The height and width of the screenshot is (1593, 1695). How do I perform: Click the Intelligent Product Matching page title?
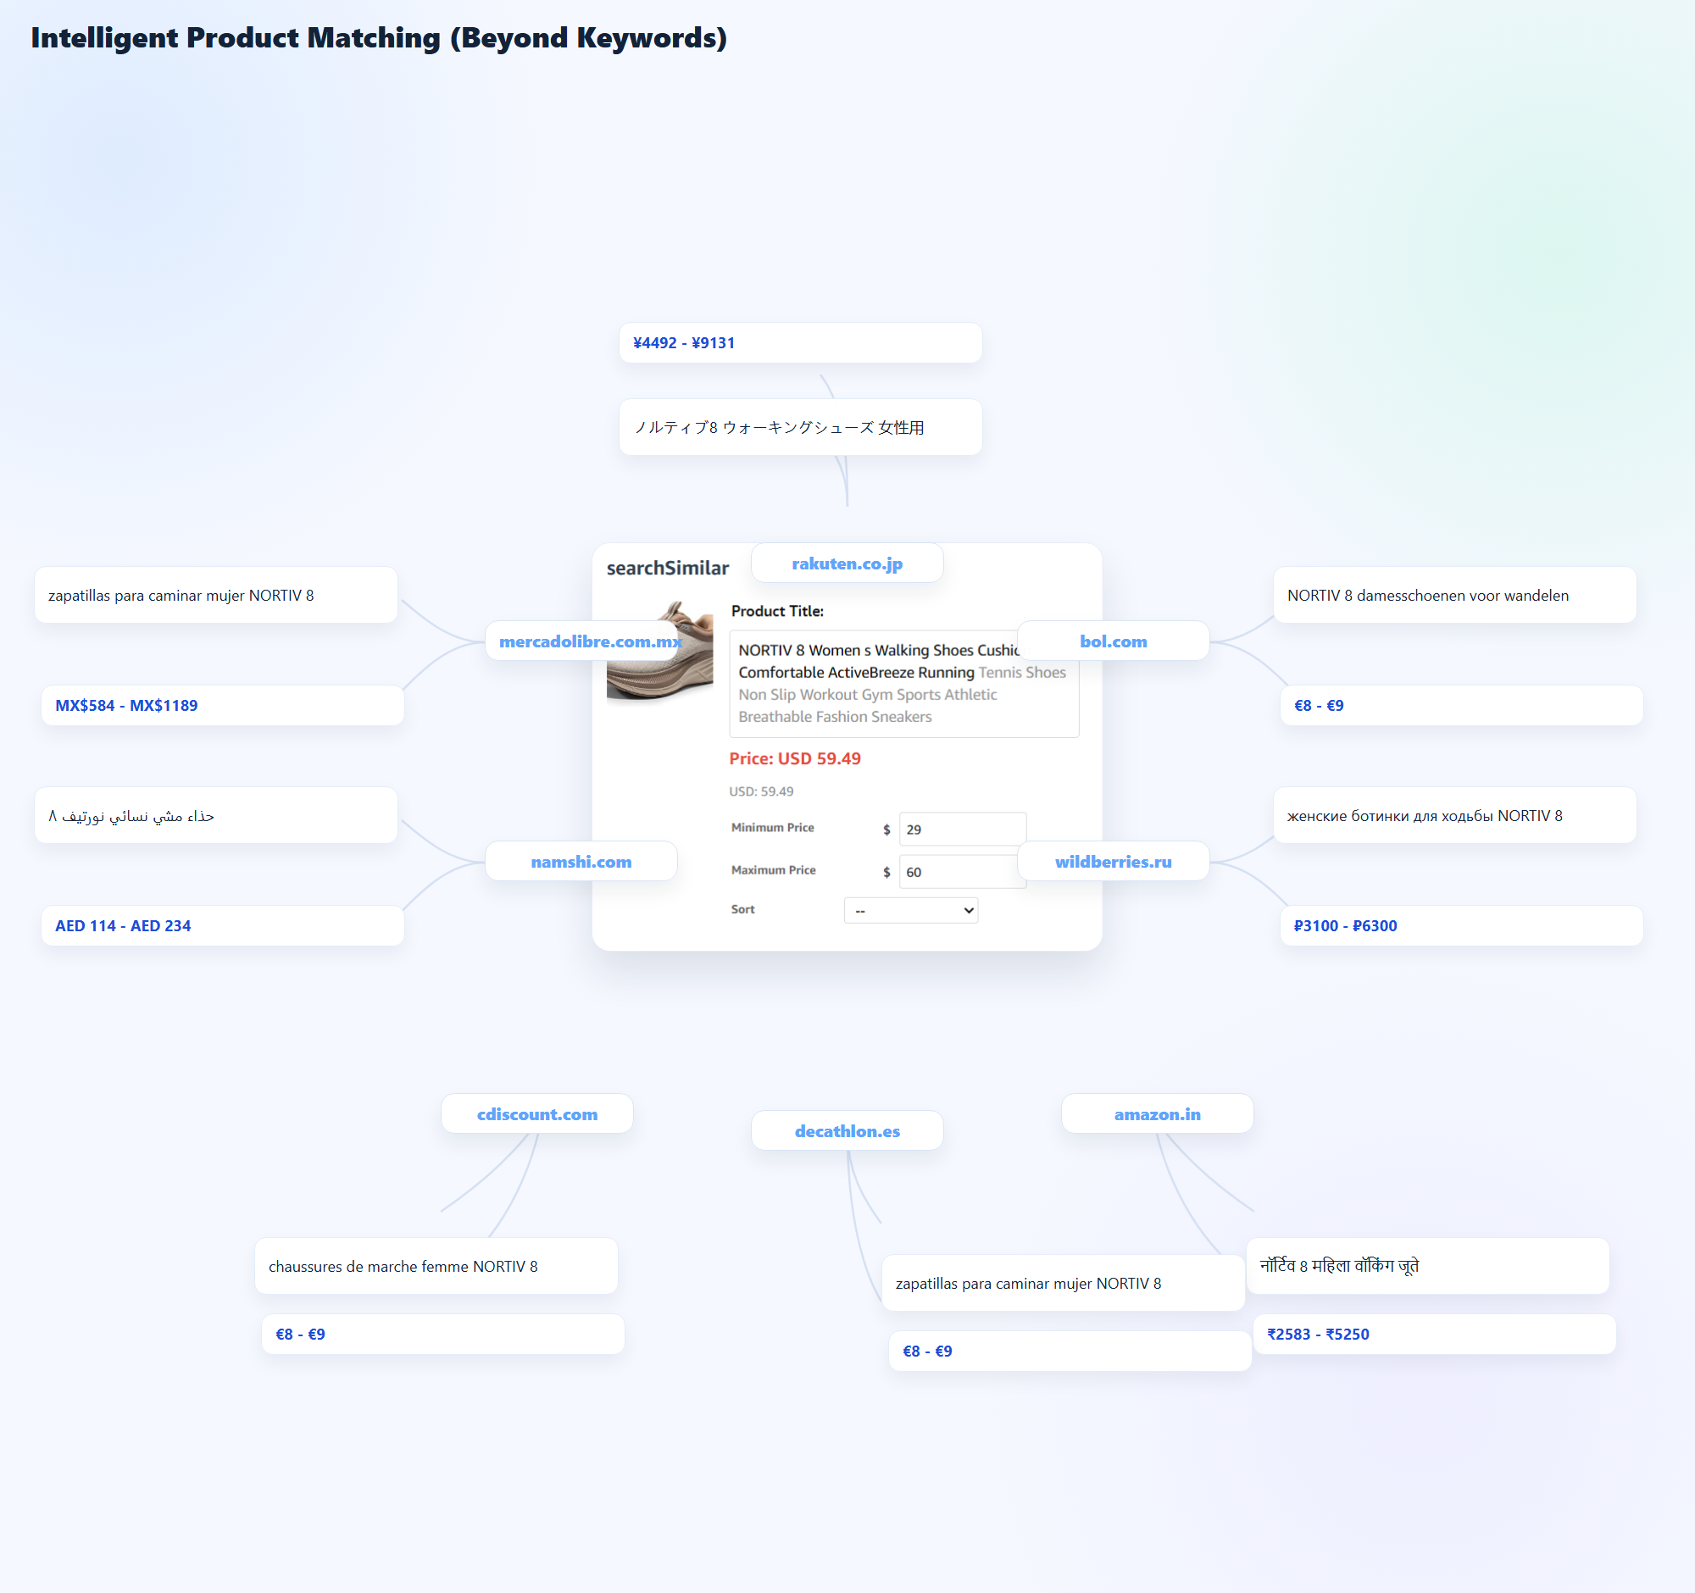pos(379,37)
